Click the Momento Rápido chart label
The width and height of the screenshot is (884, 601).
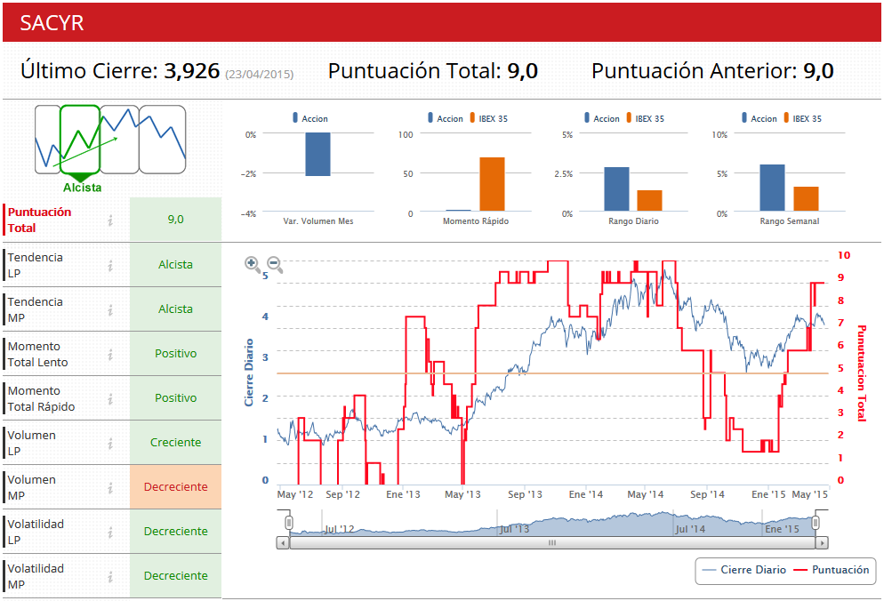tap(476, 221)
